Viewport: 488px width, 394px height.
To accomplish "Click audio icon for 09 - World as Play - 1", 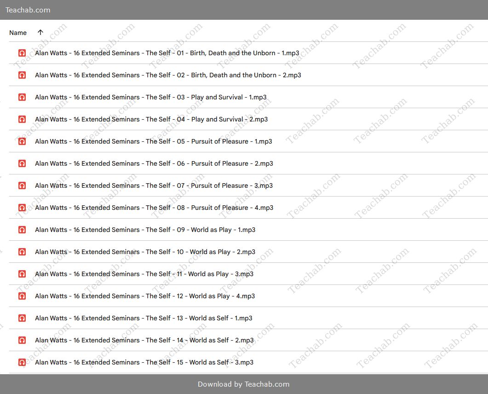I will click(22, 230).
